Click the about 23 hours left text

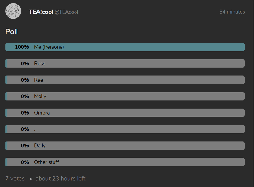tap(60, 179)
